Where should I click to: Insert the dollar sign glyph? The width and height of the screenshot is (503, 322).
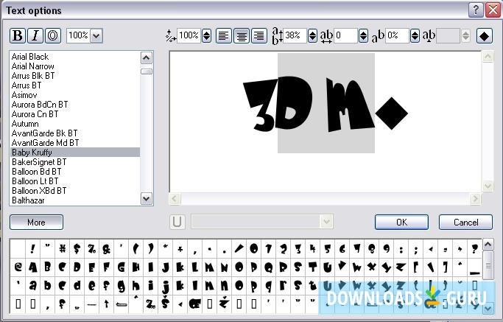pos(77,248)
